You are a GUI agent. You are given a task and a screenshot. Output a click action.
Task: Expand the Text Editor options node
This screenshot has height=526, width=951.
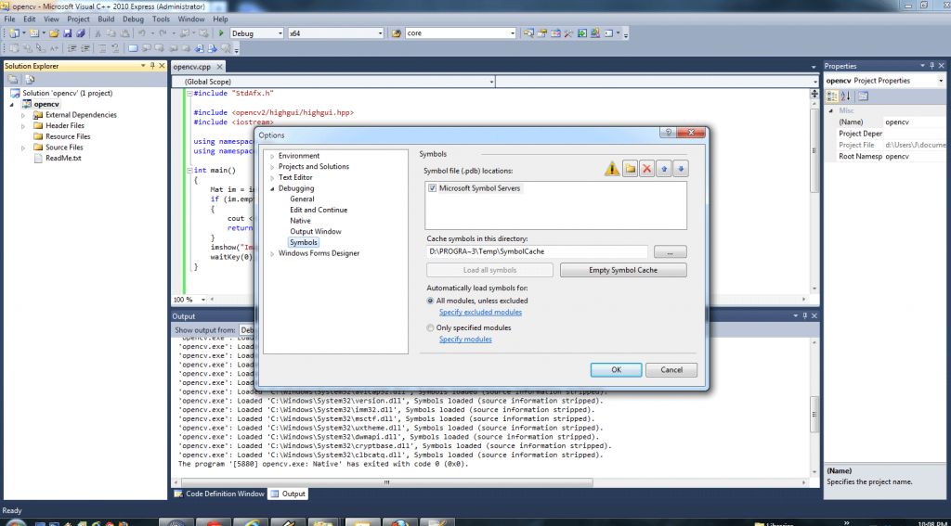coord(272,177)
